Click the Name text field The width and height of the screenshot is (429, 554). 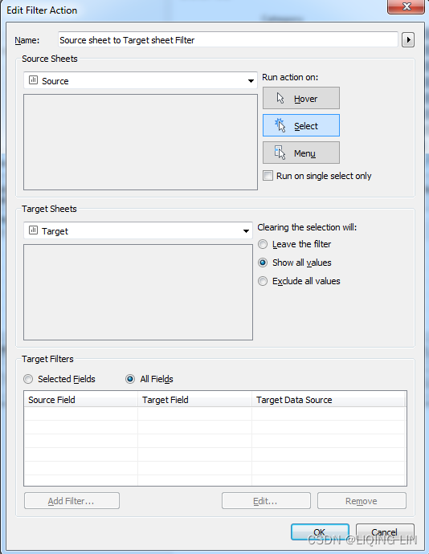pyautogui.click(x=228, y=39)
